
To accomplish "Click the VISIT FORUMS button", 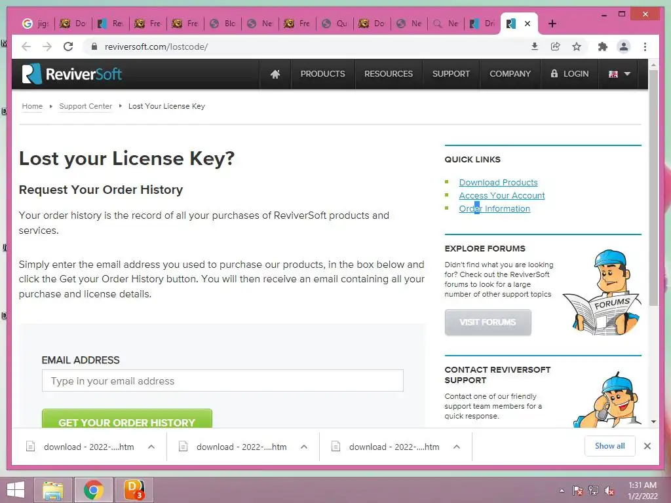I will tap(488, 322).
